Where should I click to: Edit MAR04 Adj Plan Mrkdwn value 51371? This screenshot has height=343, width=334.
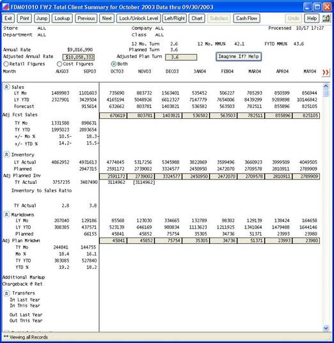coord(251,241)
